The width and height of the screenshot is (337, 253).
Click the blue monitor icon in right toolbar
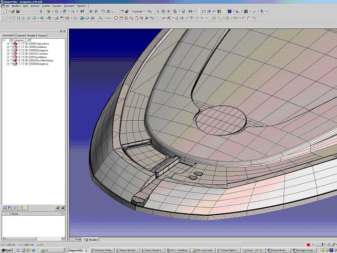(x=229, y=12)
